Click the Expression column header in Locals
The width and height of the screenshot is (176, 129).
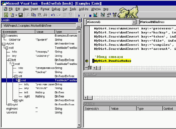pyautogui.click(x=19, y=32)
